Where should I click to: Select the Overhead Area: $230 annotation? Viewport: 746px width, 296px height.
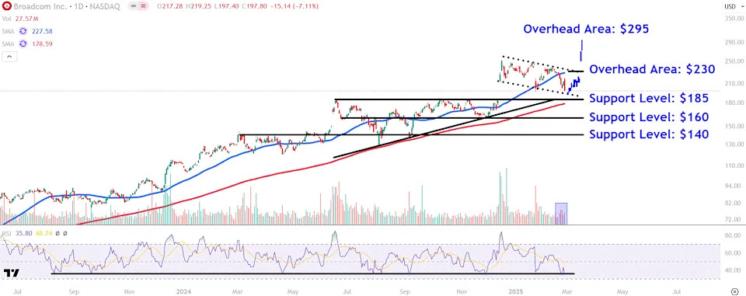point(652,69)
